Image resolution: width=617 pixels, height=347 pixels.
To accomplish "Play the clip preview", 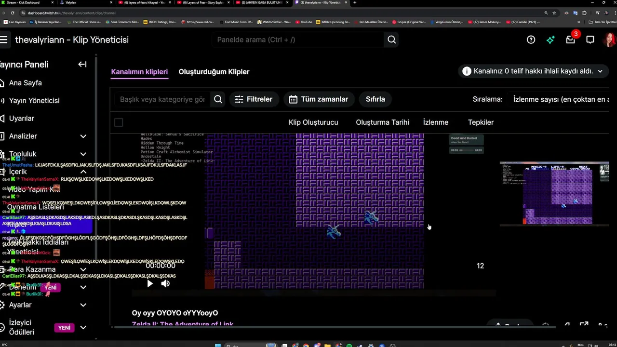I will click(x=150, y=283).
